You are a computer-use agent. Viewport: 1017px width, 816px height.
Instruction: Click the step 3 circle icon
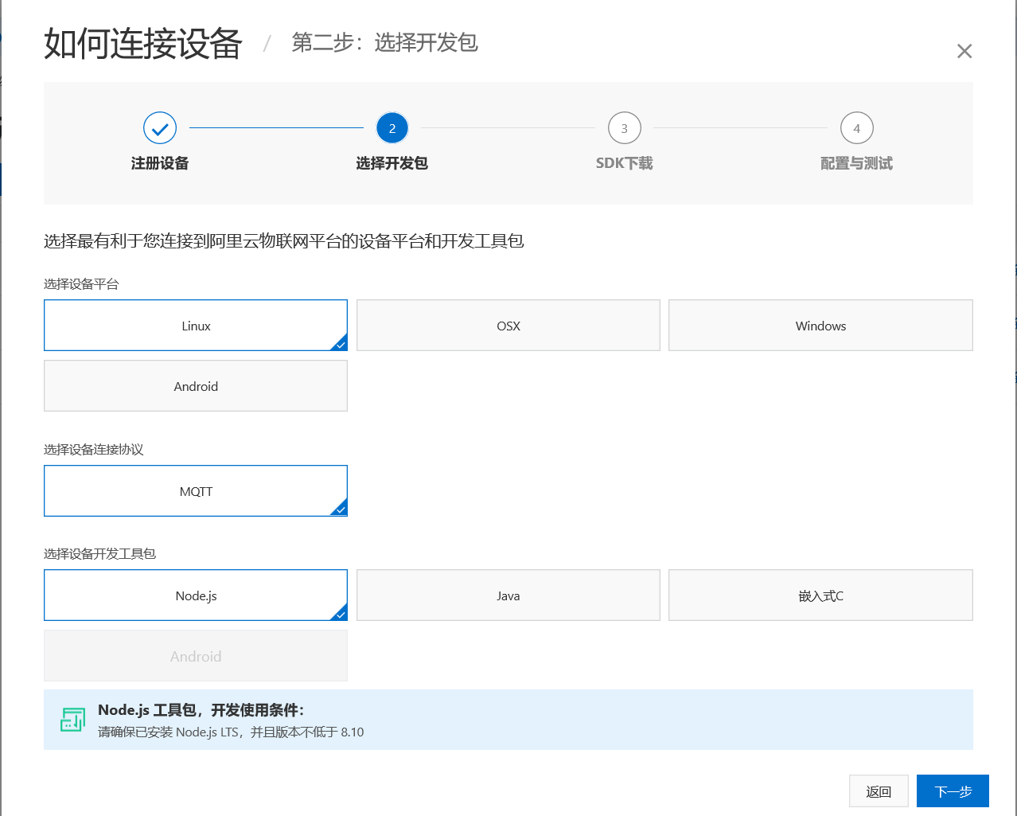[625, 128]
